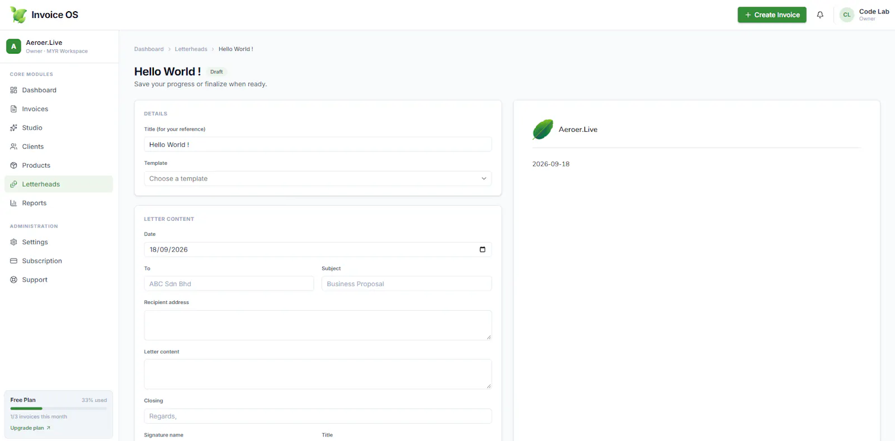
Task: Click the CL user avatar
Action: click(847, 15)
